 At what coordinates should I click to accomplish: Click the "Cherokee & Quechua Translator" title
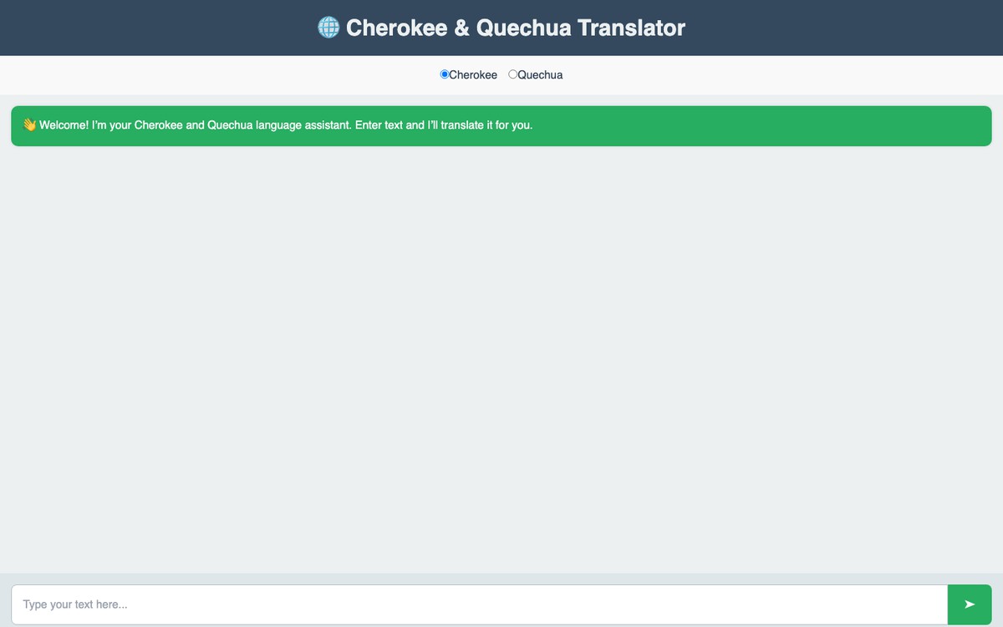pos(516,28)
